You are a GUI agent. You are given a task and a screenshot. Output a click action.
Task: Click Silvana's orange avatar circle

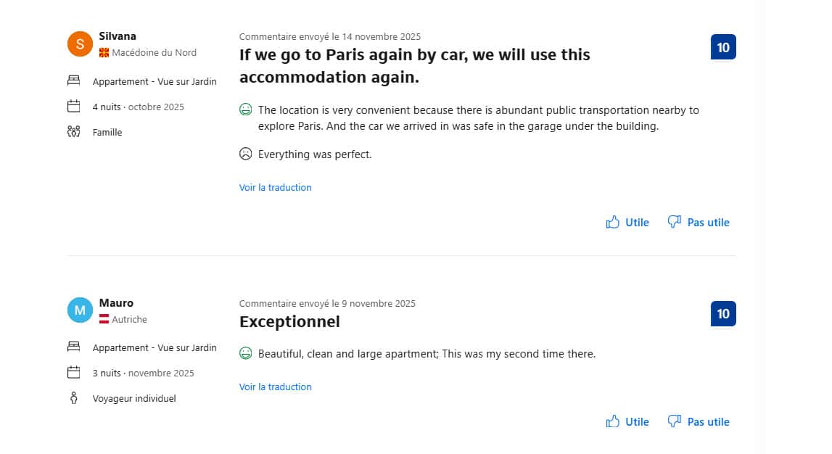coord(80,44)
